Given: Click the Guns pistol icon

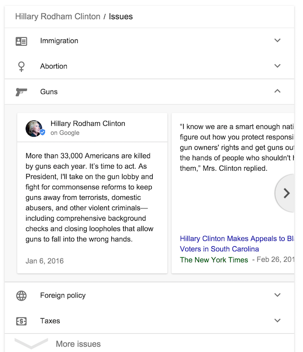Looking at the screenshot, I should (x=21, y=92).
